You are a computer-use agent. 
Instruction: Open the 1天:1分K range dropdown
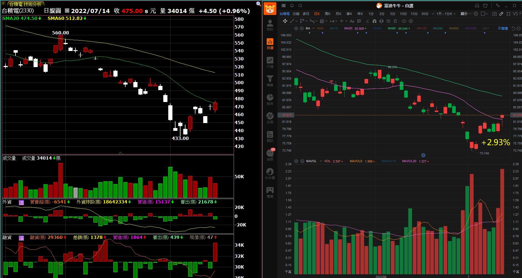pyautogui.click(x=446, y=14)
